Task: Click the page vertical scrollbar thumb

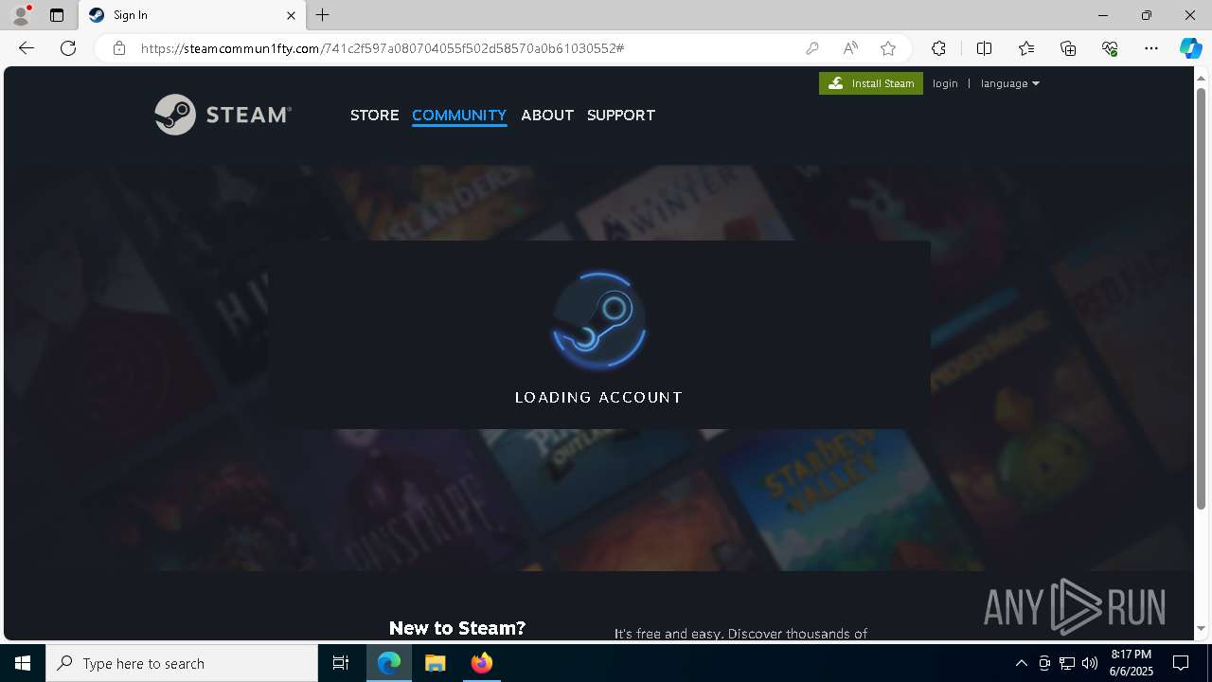Action: tap(1202, 299)
